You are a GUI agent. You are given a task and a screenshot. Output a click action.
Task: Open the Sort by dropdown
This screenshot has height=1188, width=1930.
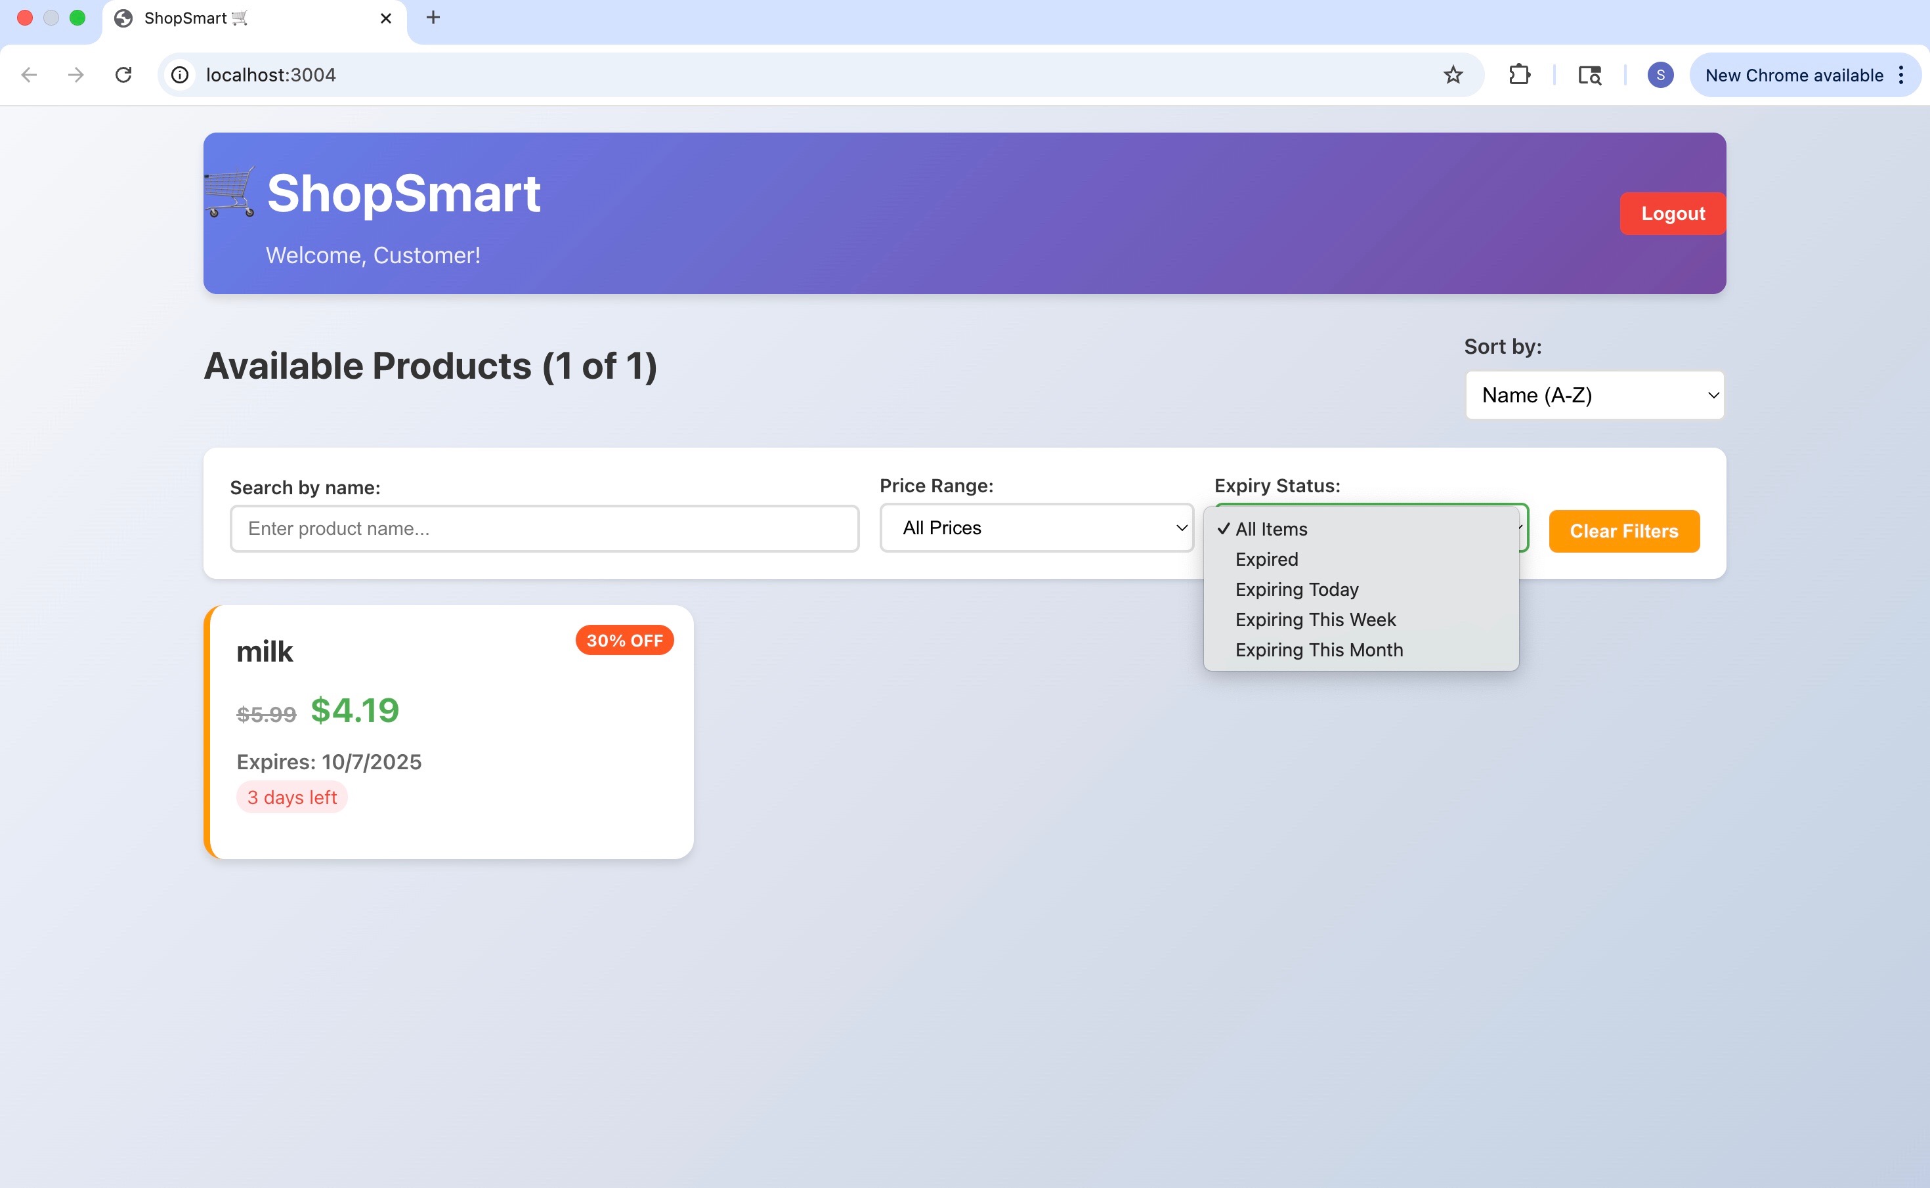[1595, 395]
